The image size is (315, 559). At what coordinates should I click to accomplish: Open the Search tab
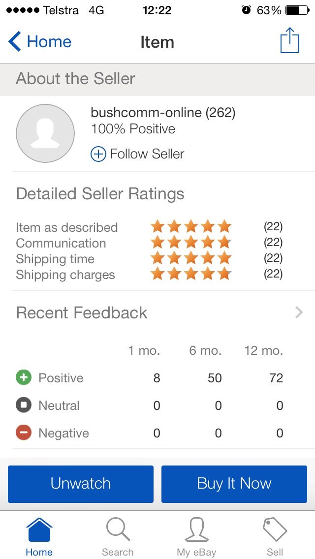pyautogui.click(x=118, y=537)
